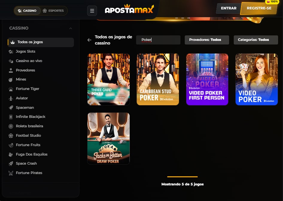
Task: Click the Todos os jogos de cassino heading
Action: coord(113,40)
